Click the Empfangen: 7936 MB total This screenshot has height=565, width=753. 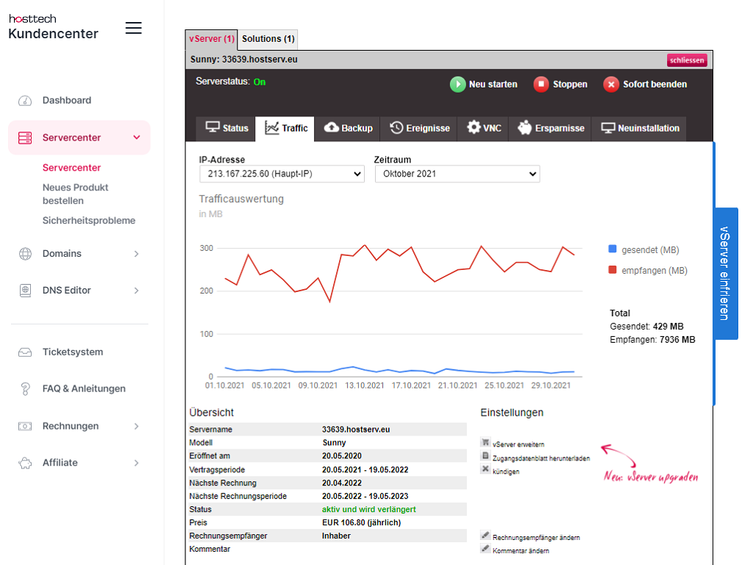(652, 340)
